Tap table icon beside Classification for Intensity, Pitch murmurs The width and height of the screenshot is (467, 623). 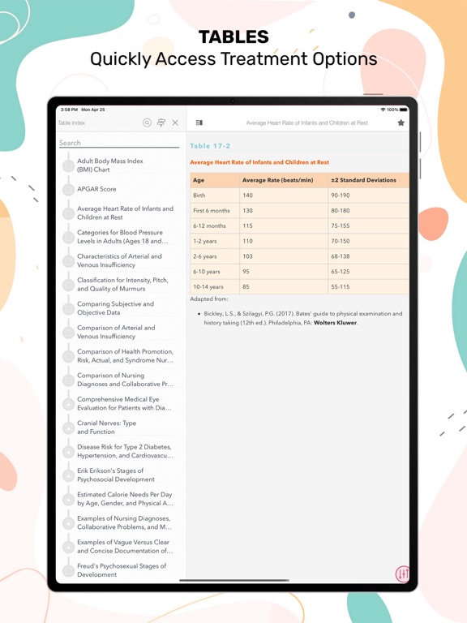[x=68, y=285]
